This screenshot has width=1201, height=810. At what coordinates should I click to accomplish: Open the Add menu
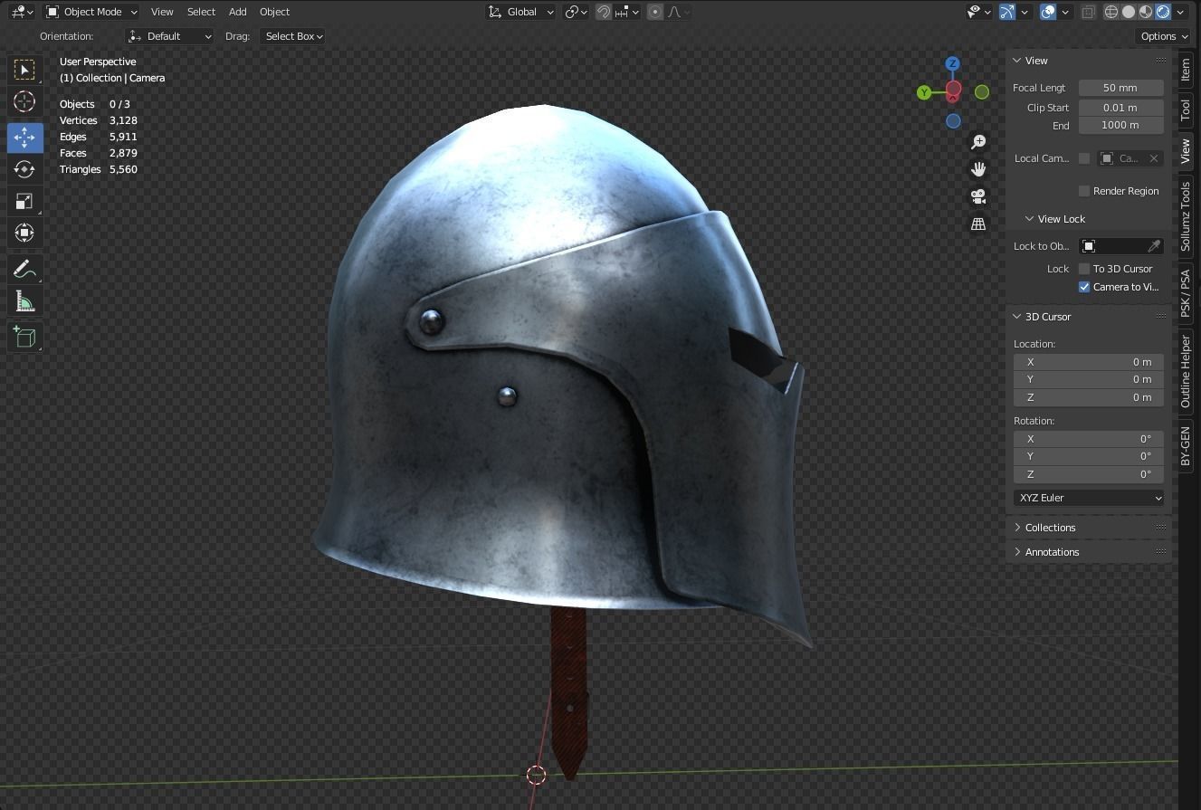pyautogui.click(x=237, y=12)
